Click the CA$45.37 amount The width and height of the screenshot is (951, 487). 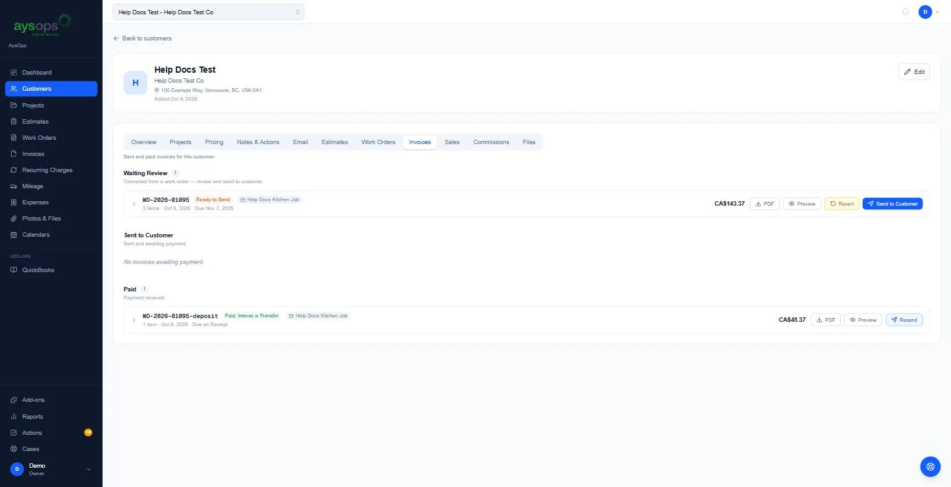(x=792, y=320)
